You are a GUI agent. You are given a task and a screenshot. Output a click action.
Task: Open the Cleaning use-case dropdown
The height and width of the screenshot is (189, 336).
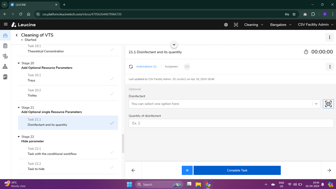(x=253, y=24)
